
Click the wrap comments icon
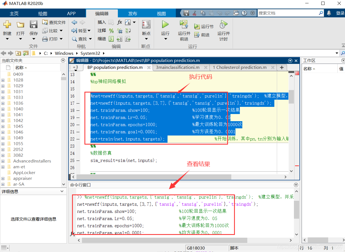tap(128, 31)
